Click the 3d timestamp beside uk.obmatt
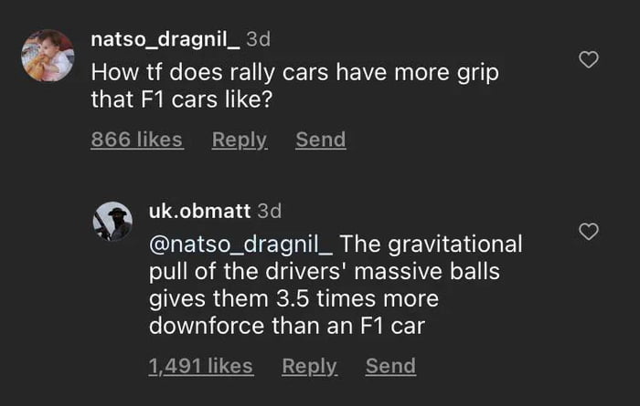The image size is (640, 406). [270, 211]
